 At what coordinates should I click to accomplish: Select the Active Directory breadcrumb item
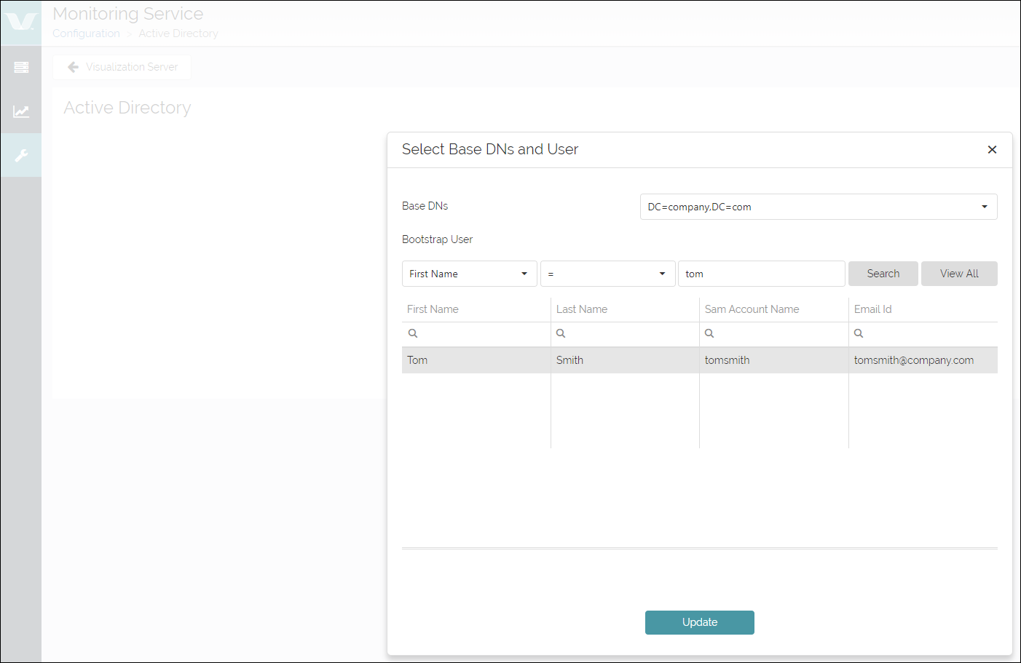pyautogui.click(x=178, y=33)
